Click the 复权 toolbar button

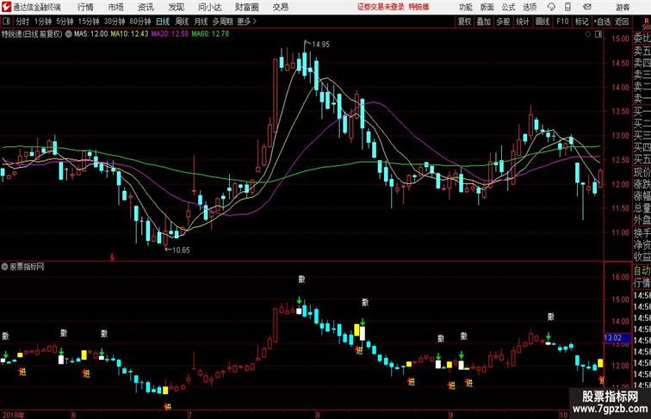(x=465, y=22)
